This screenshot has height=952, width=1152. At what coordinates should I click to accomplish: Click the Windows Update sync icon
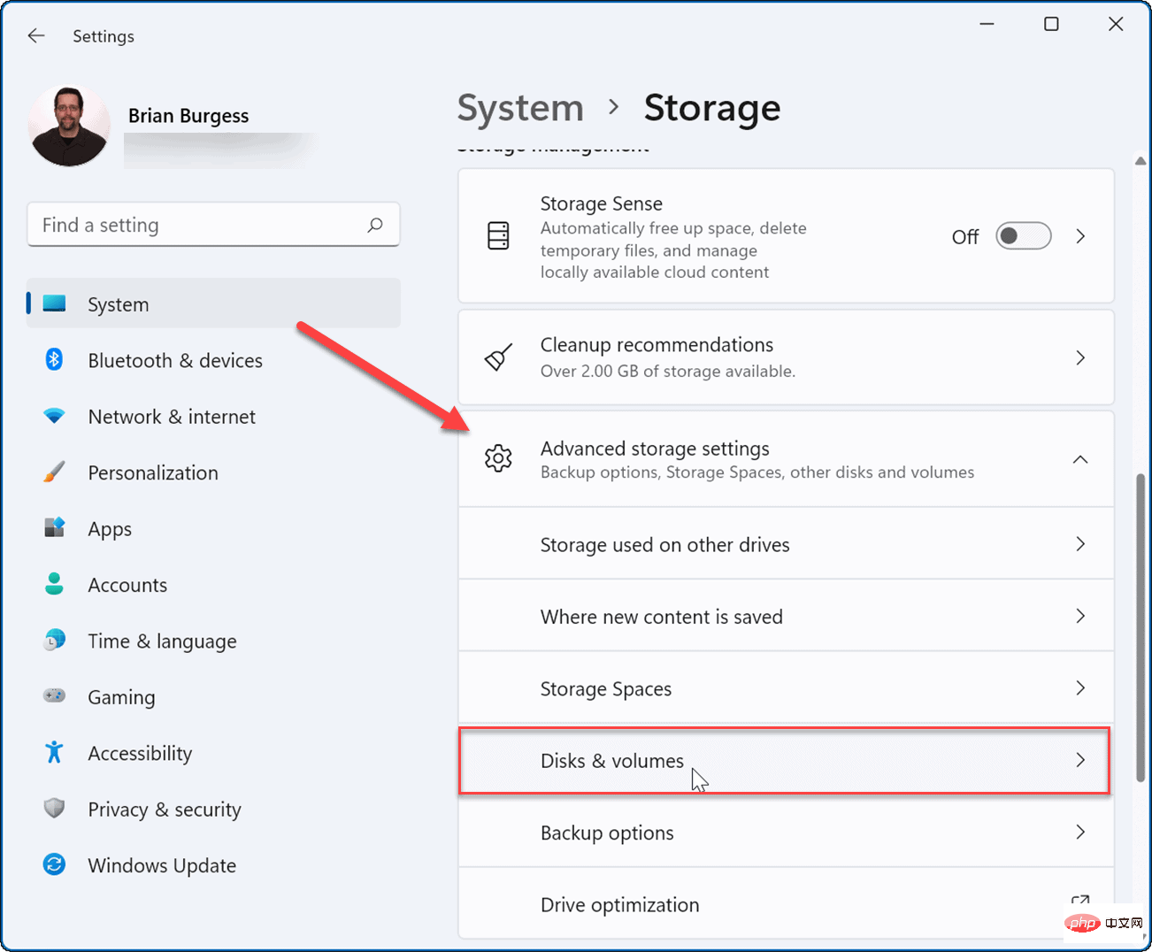click(54, 864)
